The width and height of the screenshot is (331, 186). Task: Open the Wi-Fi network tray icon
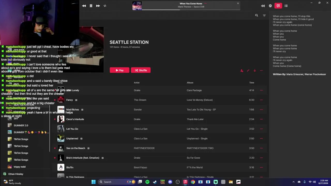pyautogui.click(x=310, y=182)
